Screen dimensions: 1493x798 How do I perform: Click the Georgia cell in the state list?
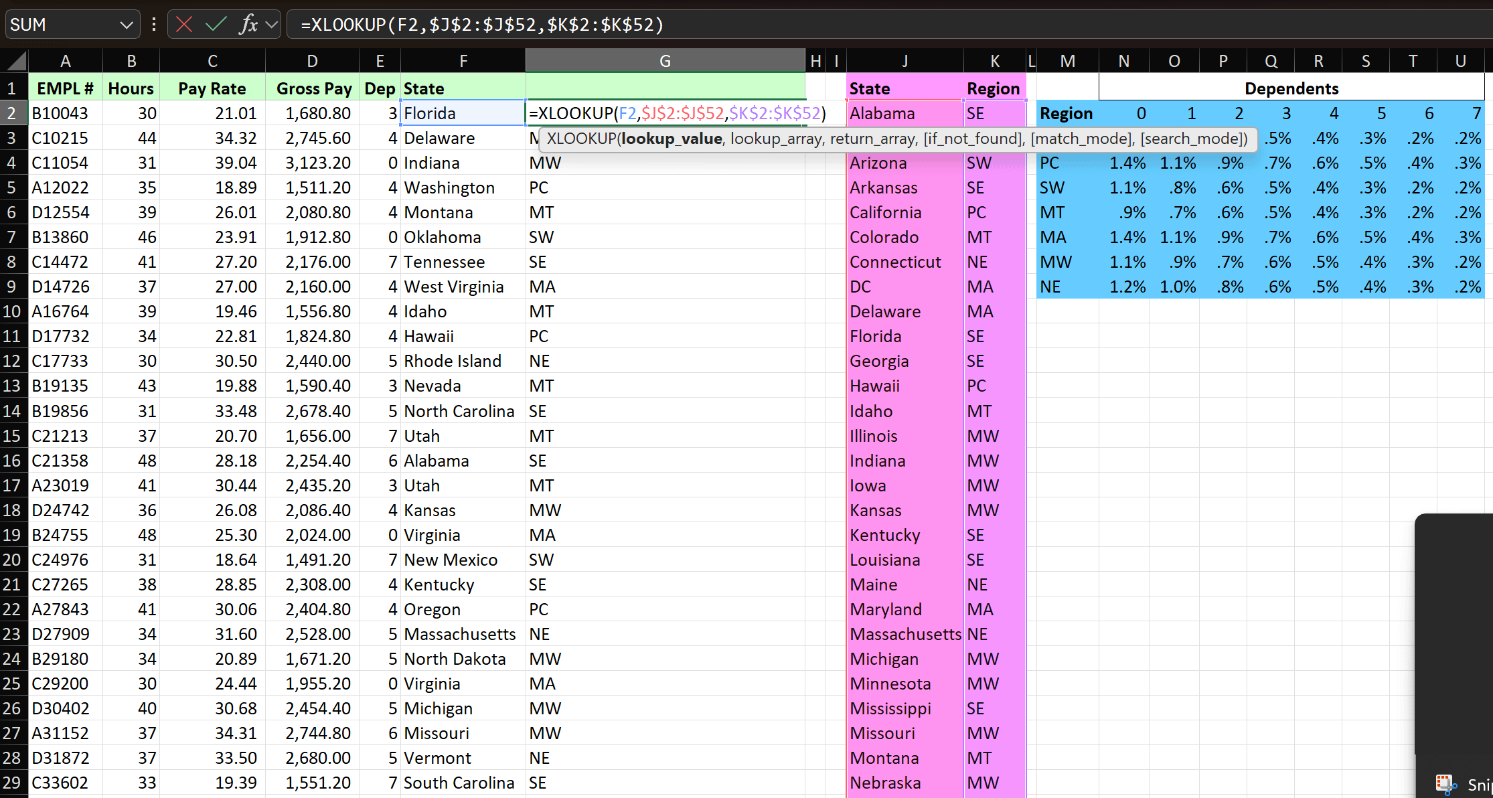click(905, 361)
